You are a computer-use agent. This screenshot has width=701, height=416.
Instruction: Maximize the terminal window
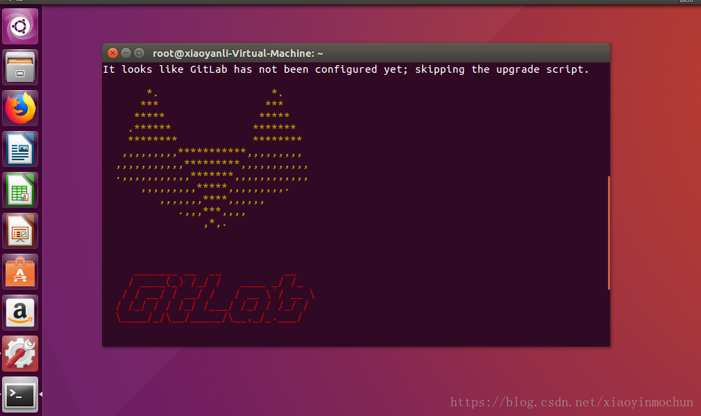click(x=140, y=53)
